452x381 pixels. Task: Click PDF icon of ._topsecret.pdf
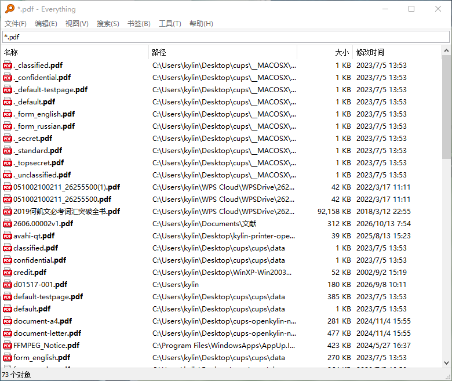(8, 163)
